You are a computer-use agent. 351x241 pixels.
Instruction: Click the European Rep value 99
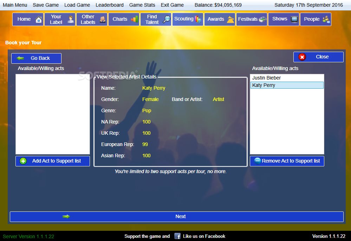[145, 144]
